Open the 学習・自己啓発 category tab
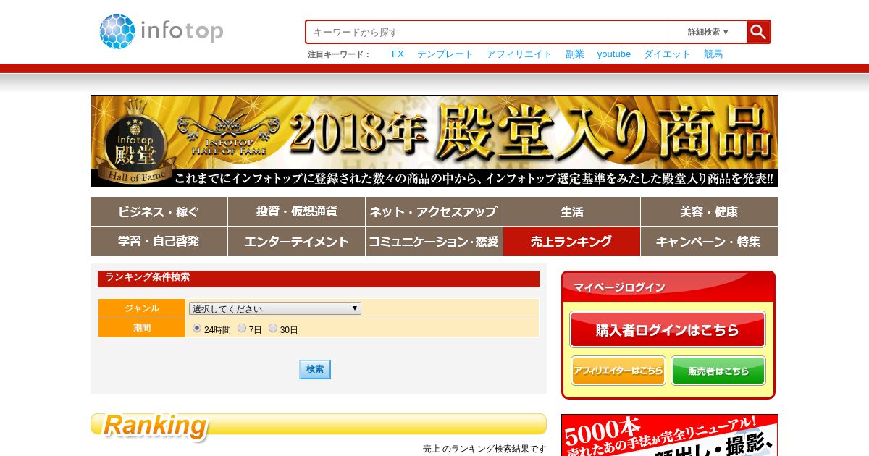The image size is (869, 456). coord(159,241)
